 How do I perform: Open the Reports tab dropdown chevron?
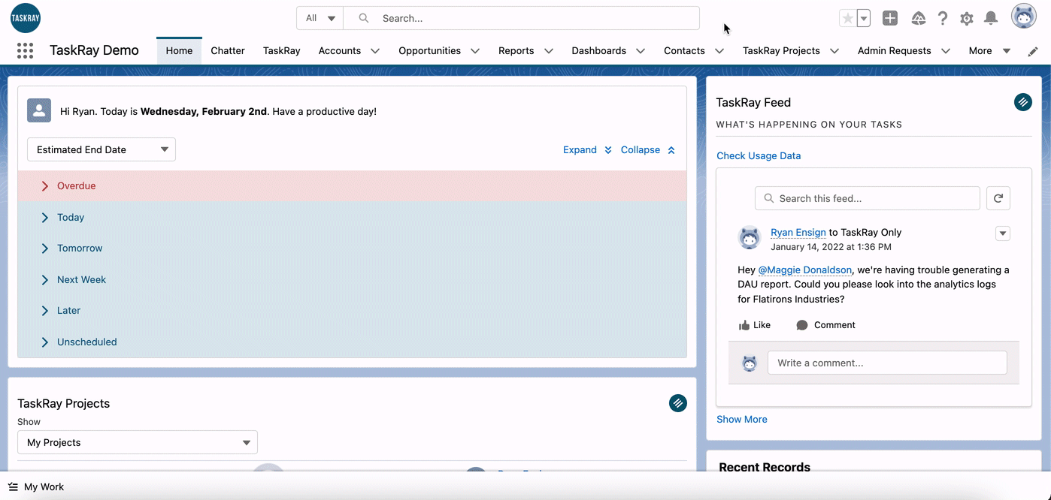(549, 51)
